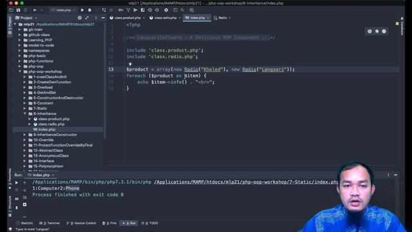Viewport: 412px width, 232px height.
Task: Open the 7-Static/index.php path link in console
Action: (246, 182)
